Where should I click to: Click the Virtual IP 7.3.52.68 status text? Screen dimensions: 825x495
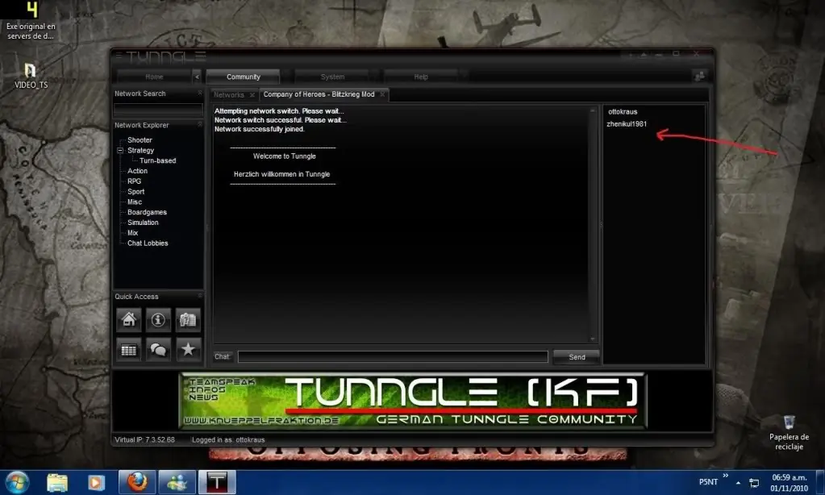click(x=144, y=439)
